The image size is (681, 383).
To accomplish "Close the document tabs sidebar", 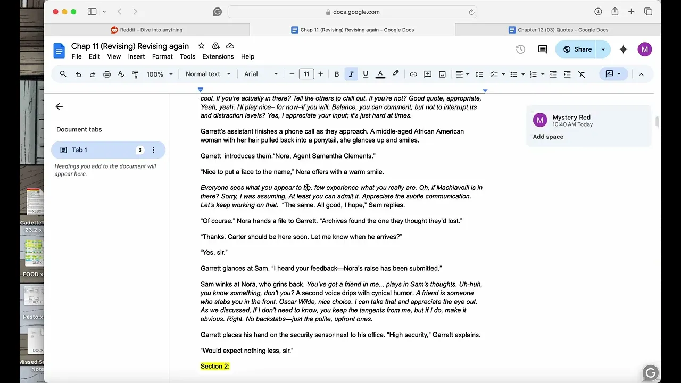I will [59, 106].
